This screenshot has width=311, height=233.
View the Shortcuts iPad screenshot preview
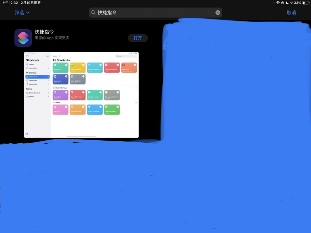(x=81, y=95)
